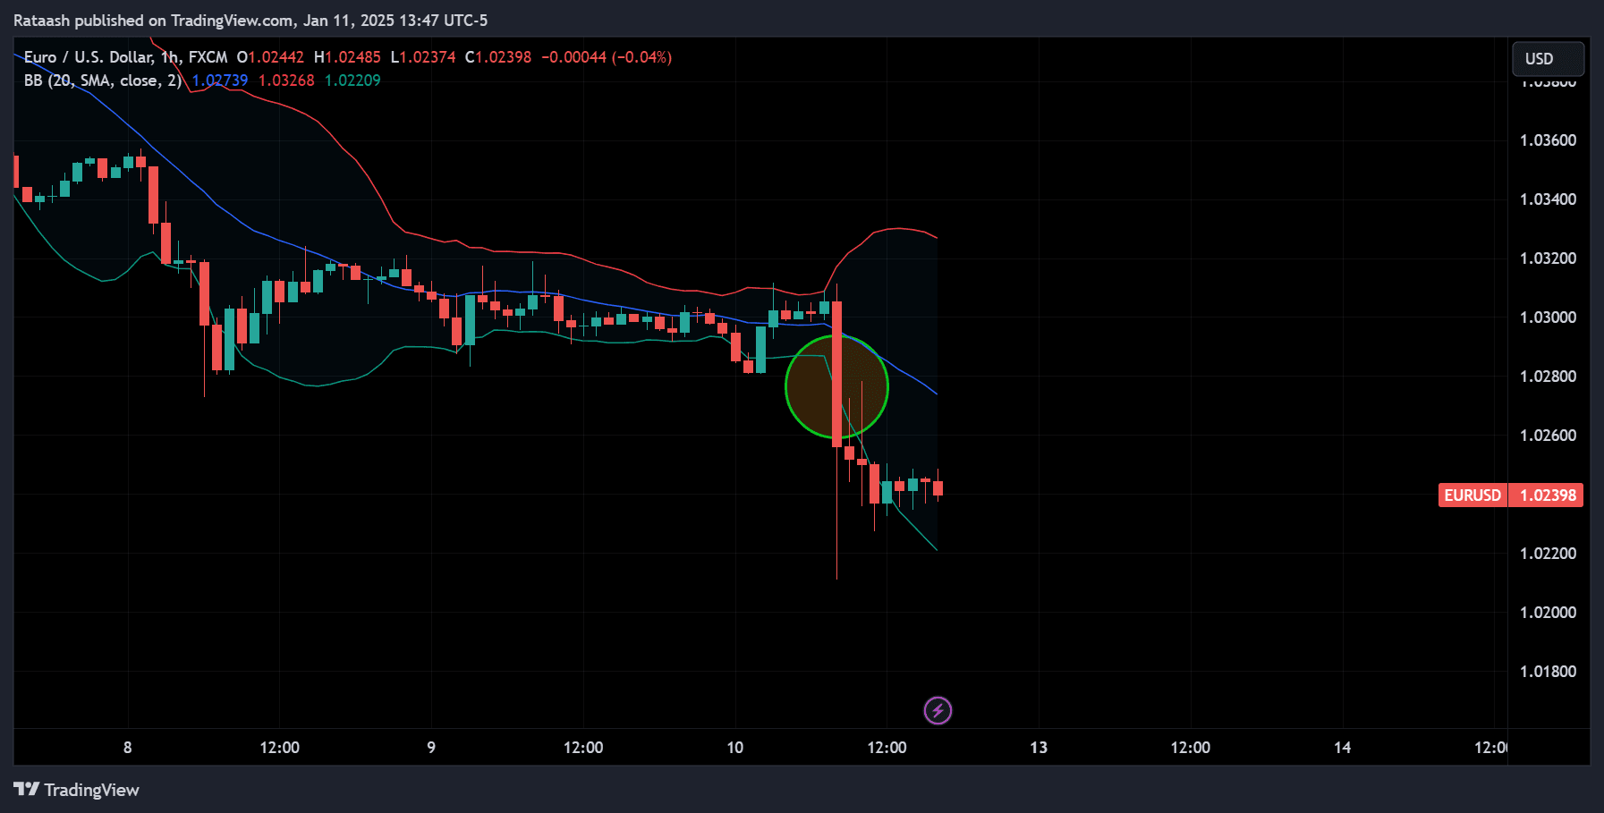Click the 1.01800 price axis label

(1549, 672)
